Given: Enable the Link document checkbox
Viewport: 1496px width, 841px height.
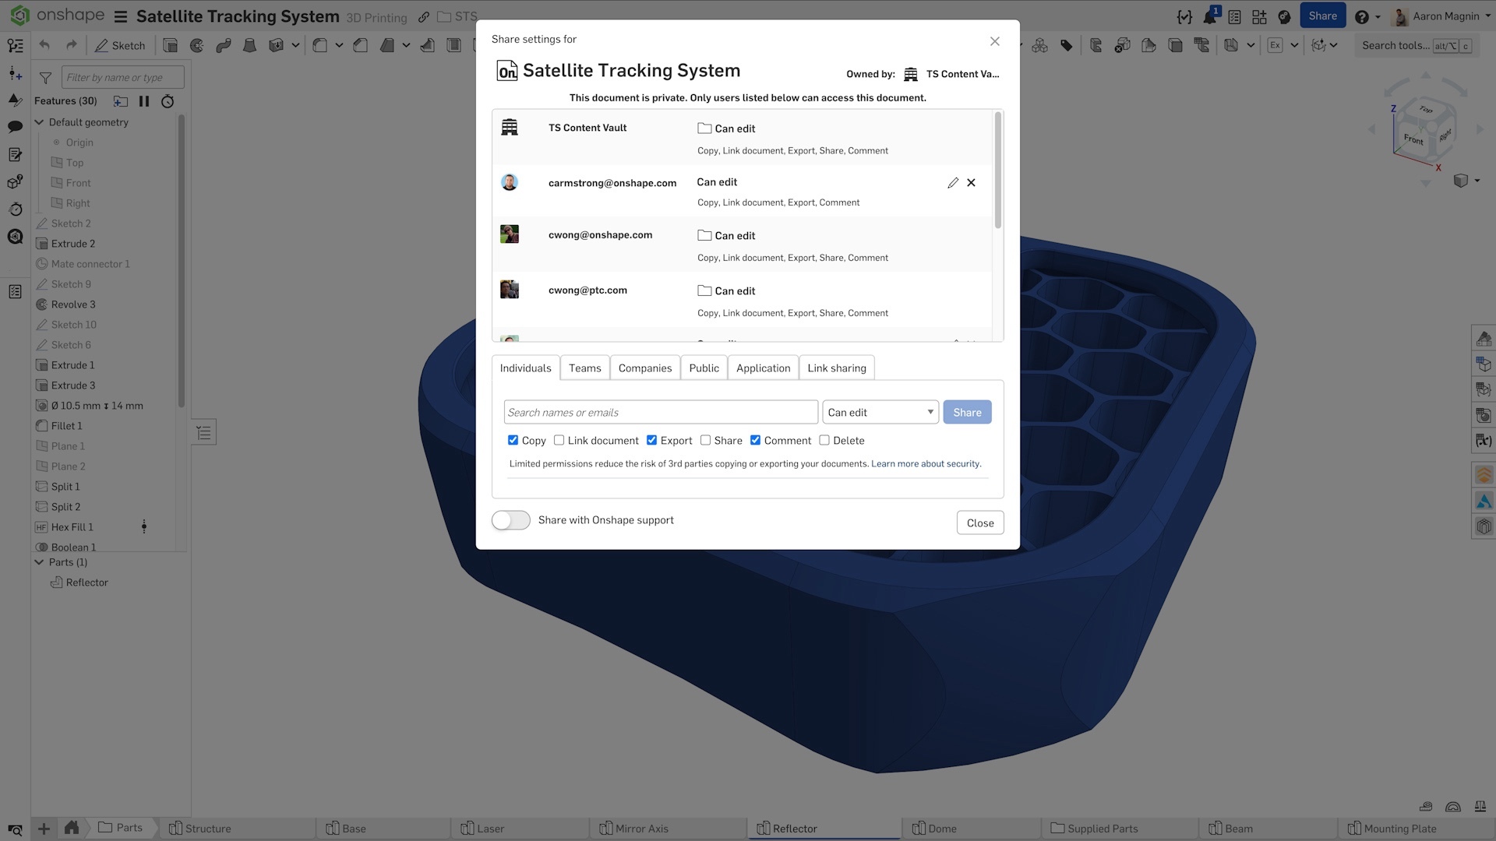Looking at the screenshot, I should pos(559,440).
